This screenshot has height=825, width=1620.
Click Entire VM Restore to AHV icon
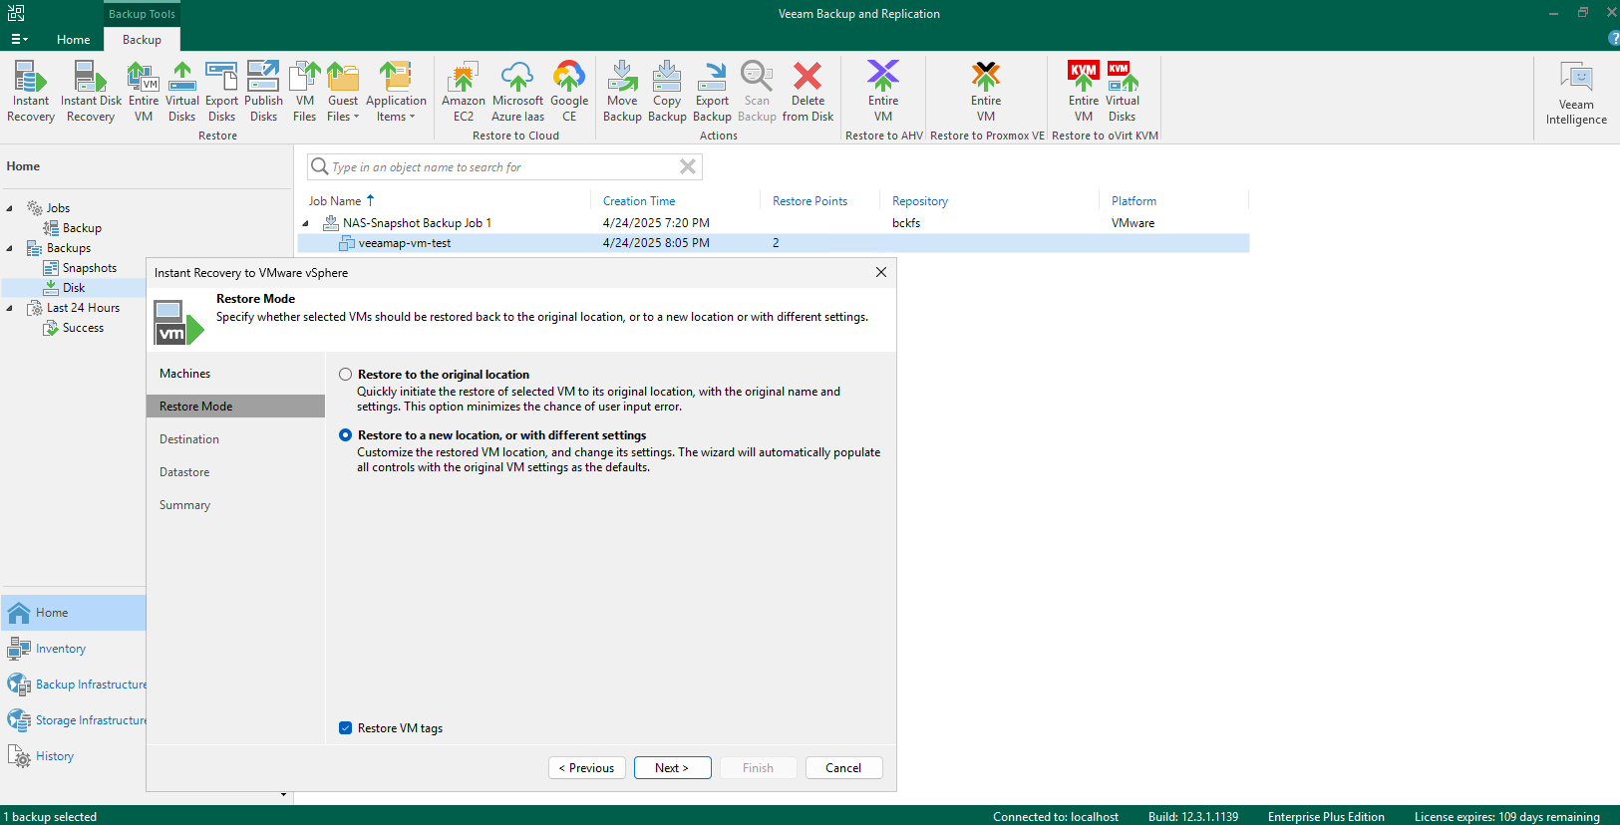(883, 92)
